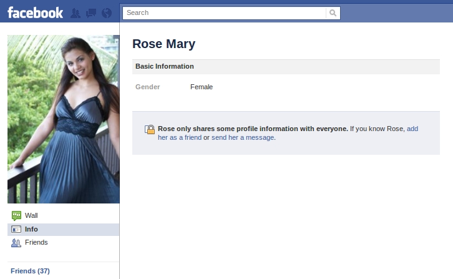Click the Rose Mary profile name heading

[x=164, y=44]
